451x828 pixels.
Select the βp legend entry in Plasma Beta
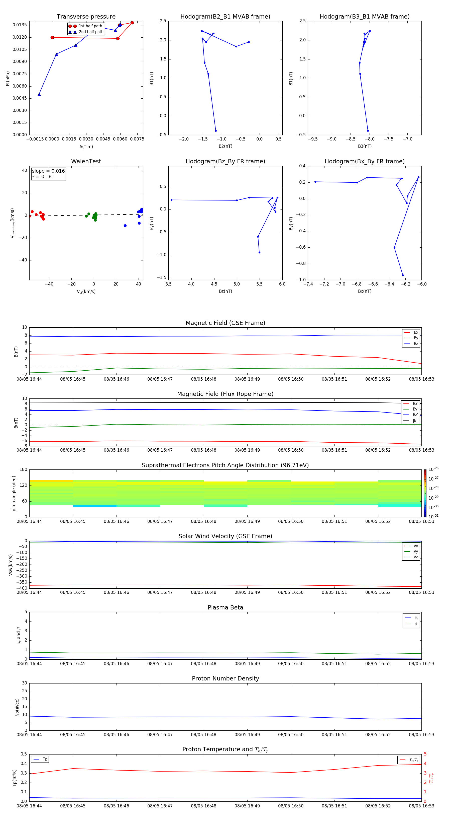pos(411,617)
